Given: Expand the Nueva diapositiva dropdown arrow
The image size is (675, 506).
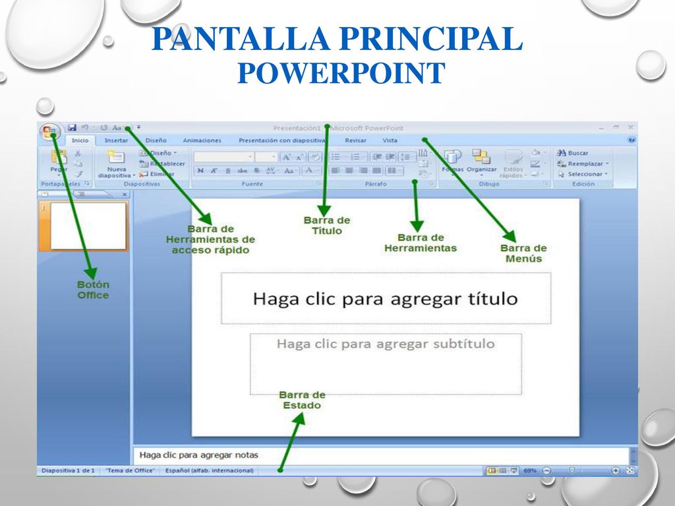Looking at the screenshot, I should point(134,175).
